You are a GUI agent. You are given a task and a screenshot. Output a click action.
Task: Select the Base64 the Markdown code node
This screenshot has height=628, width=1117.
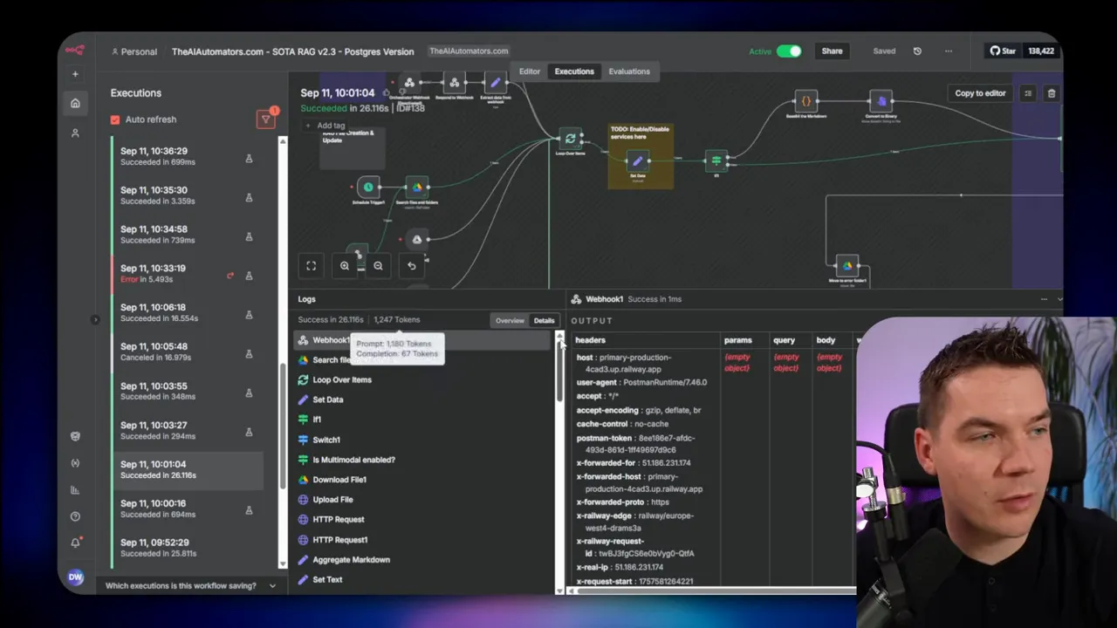coord(806,101)
